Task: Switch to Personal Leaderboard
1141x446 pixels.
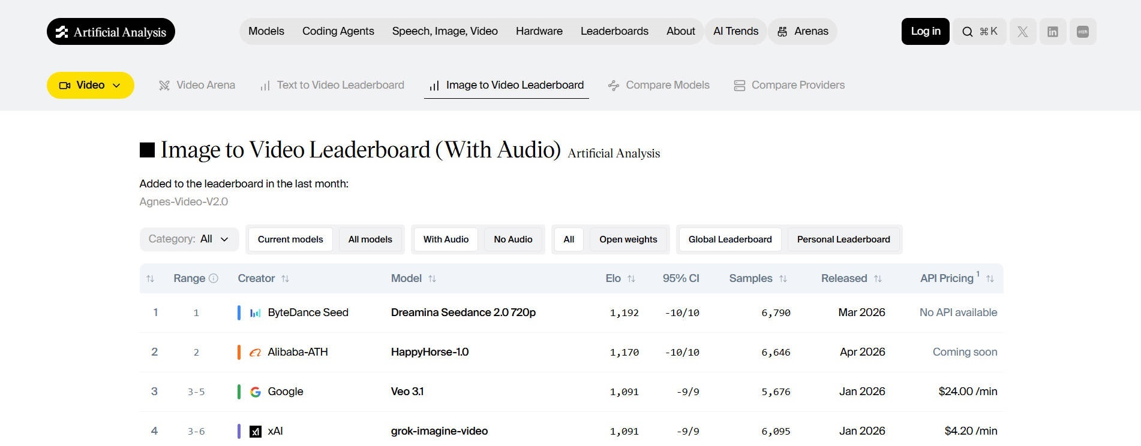Action: 843,239
